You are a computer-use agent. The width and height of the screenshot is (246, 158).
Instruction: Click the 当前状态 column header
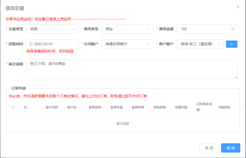(x=224, y=107)
